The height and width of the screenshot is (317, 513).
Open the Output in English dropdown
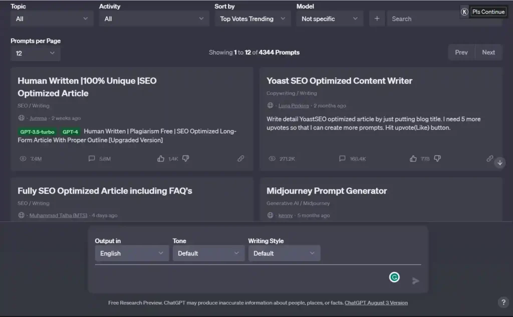pos(132,253)
